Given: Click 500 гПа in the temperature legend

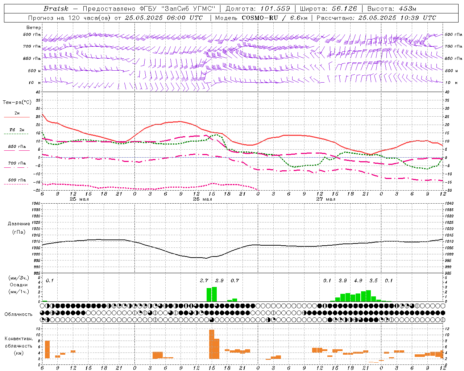Looking at the screenshot, I should [x=17, y=180].
